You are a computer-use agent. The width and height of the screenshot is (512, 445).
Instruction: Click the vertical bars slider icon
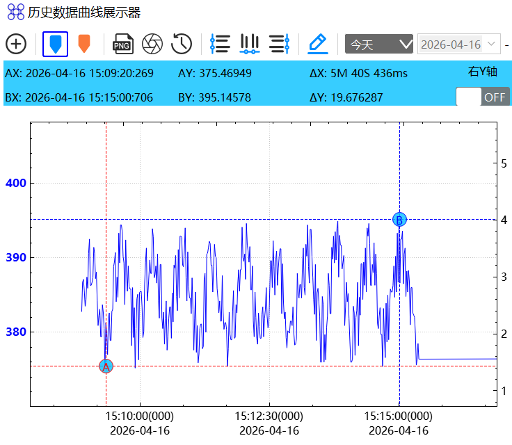coord(250,44)
